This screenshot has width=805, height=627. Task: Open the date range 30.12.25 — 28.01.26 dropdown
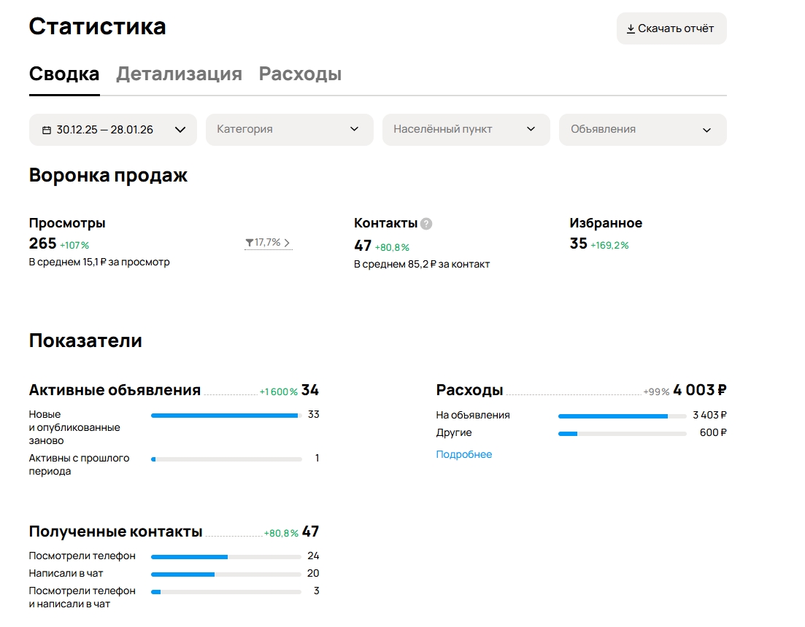click(113, 130)
